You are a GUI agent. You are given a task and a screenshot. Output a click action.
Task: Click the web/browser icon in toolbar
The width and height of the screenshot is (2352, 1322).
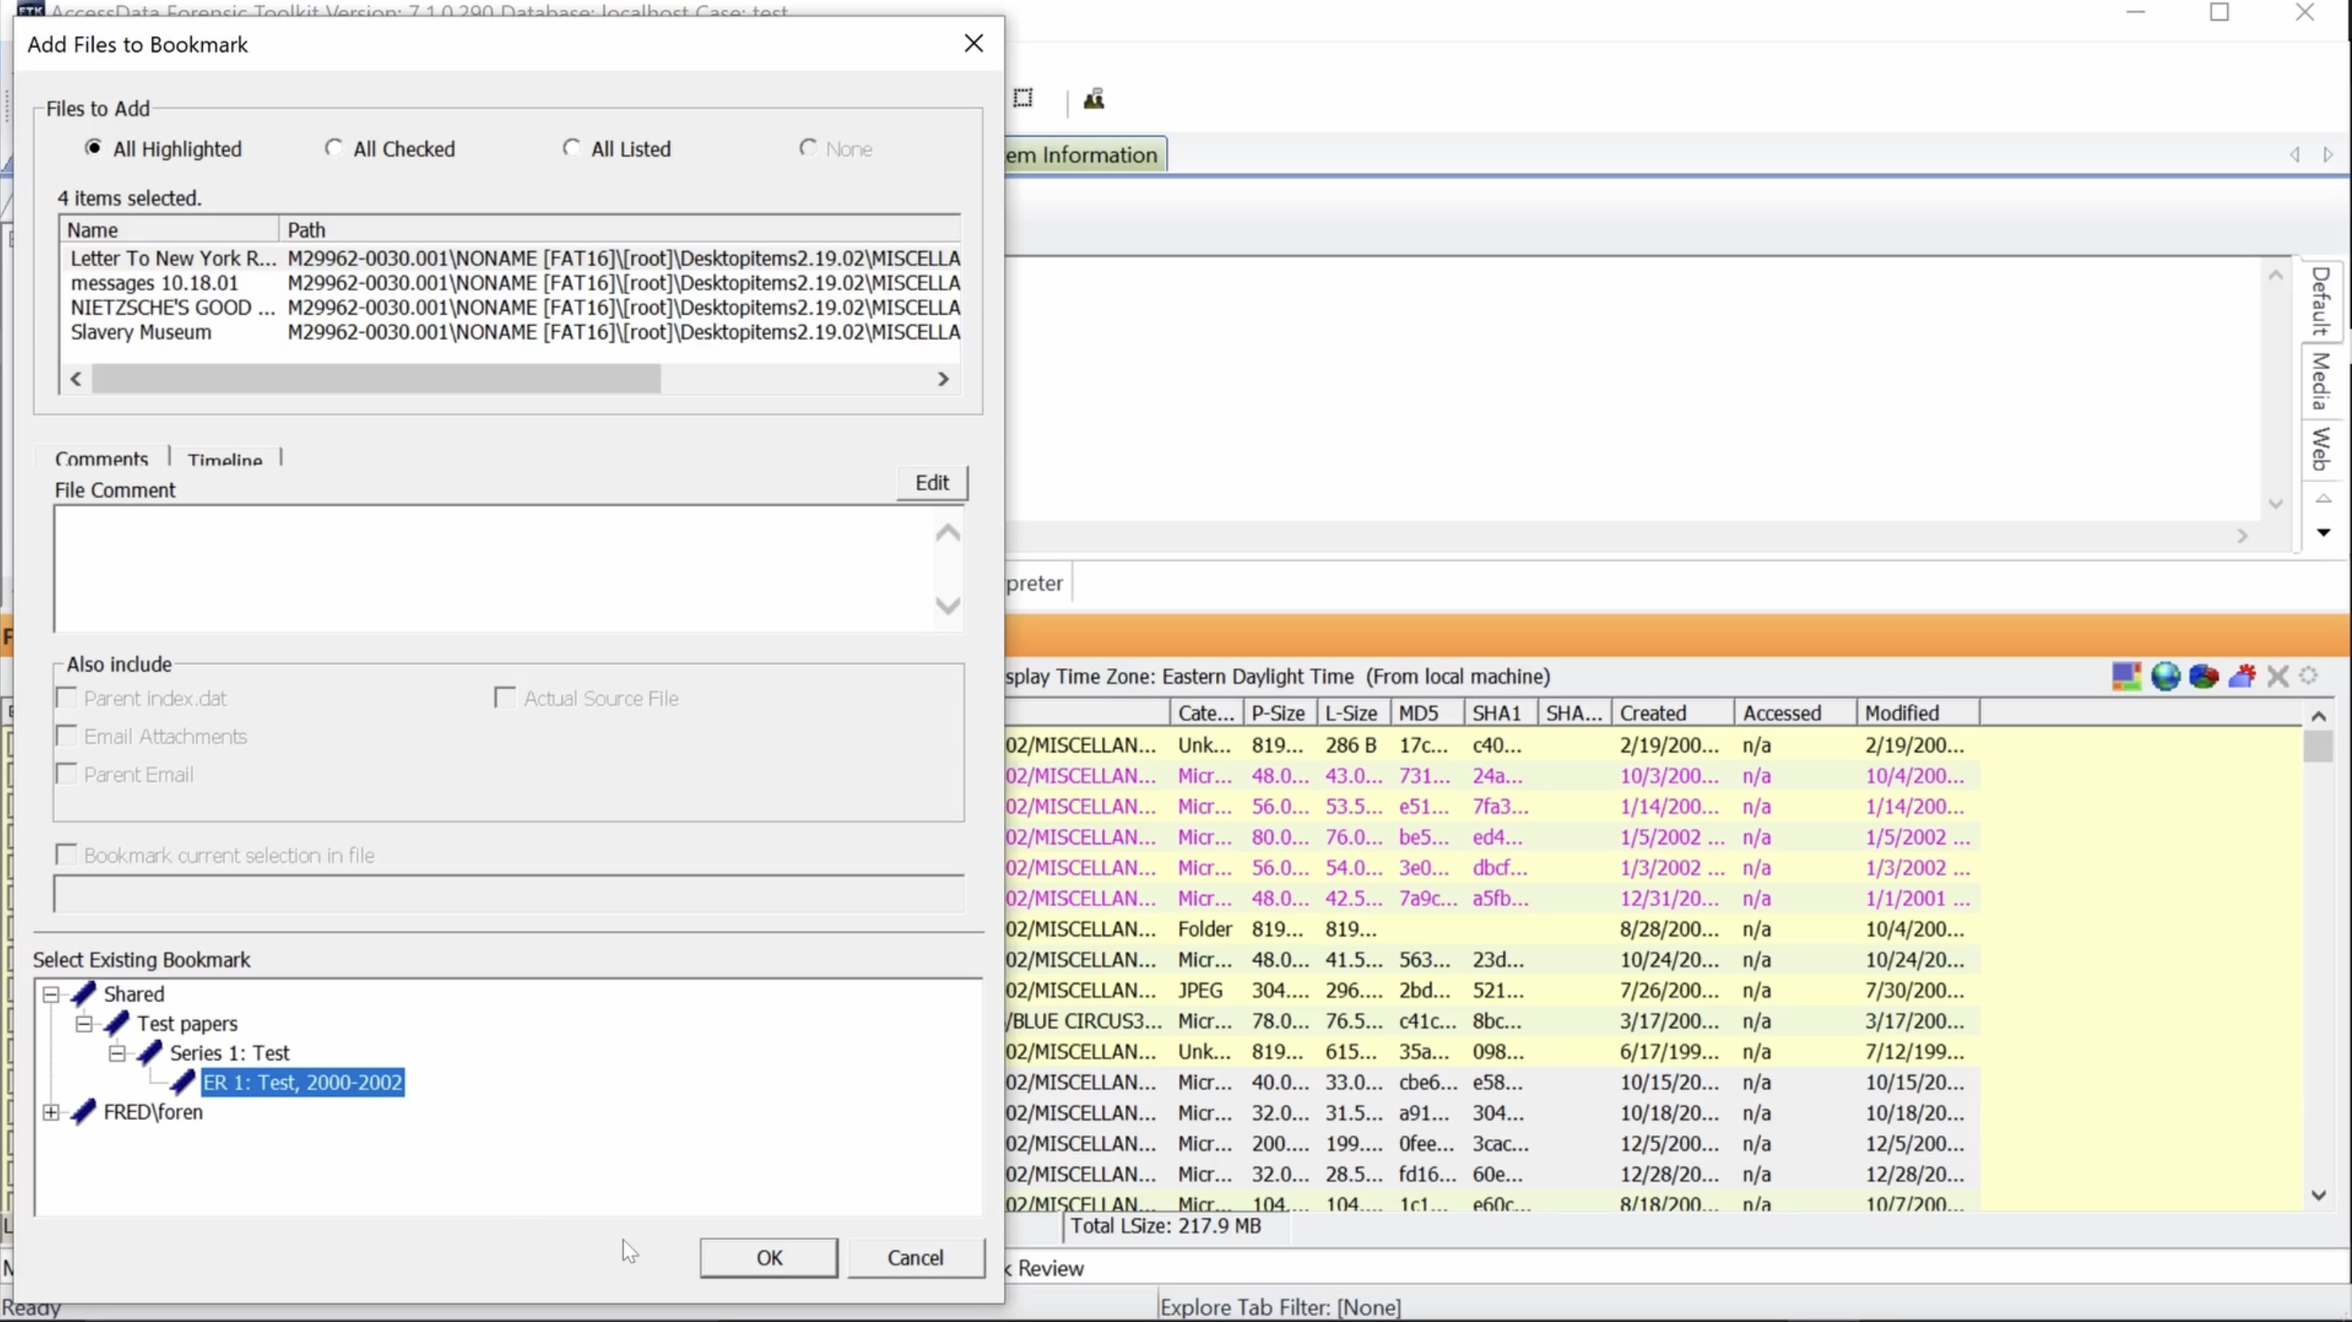pos(2166,677)
